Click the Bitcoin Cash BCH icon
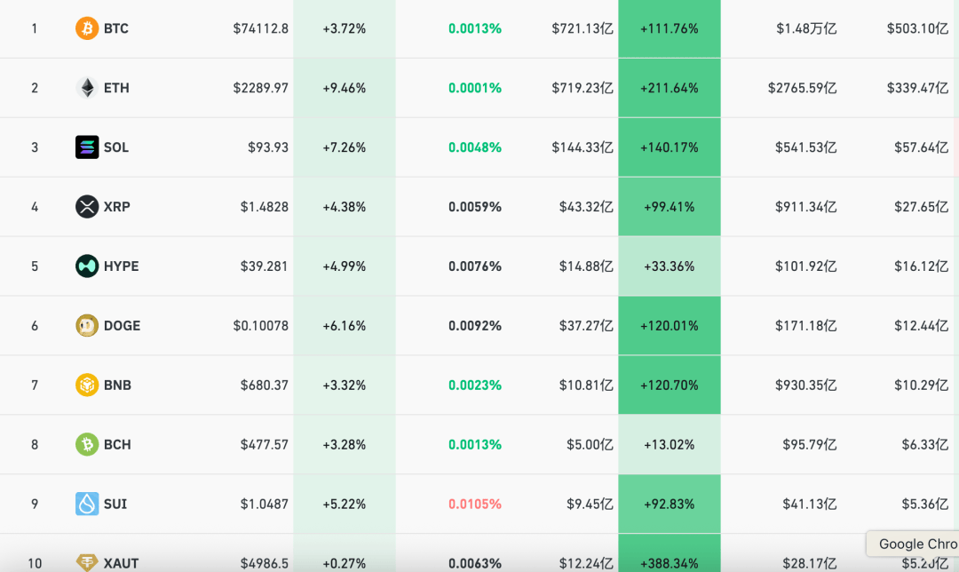The width and height of the screenshot is (959, 572). (87, 445)
